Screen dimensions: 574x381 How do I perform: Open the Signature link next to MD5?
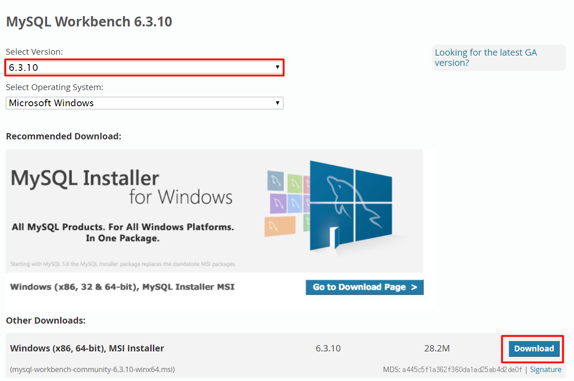545,369
